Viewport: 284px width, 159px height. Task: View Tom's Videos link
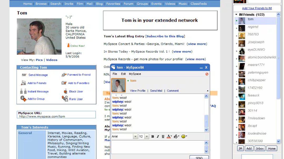coord(52,60)
